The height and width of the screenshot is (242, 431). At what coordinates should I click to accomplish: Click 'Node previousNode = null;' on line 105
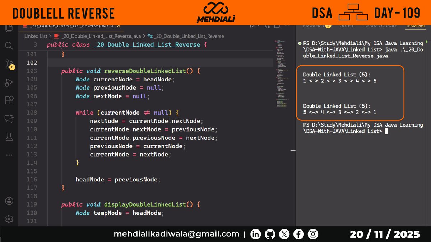pos(120,88)
